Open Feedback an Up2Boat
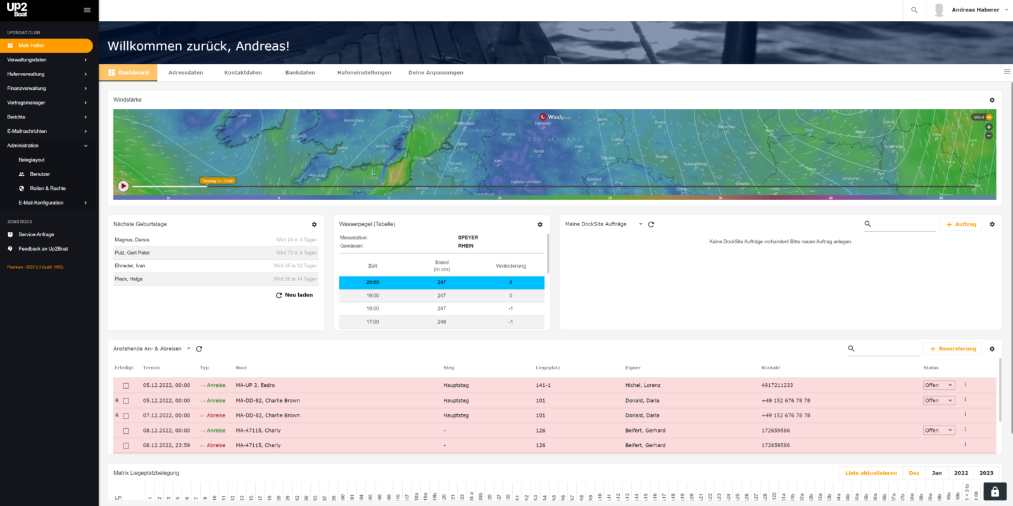The width and height of the screenshot is (1013, 506). pos(43,249)
